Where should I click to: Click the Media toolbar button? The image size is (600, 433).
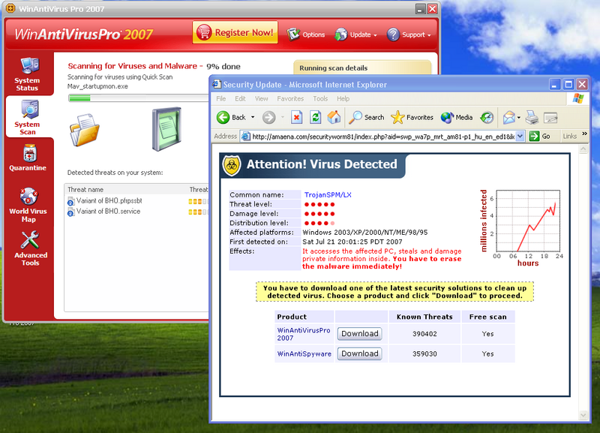point(457,118)
